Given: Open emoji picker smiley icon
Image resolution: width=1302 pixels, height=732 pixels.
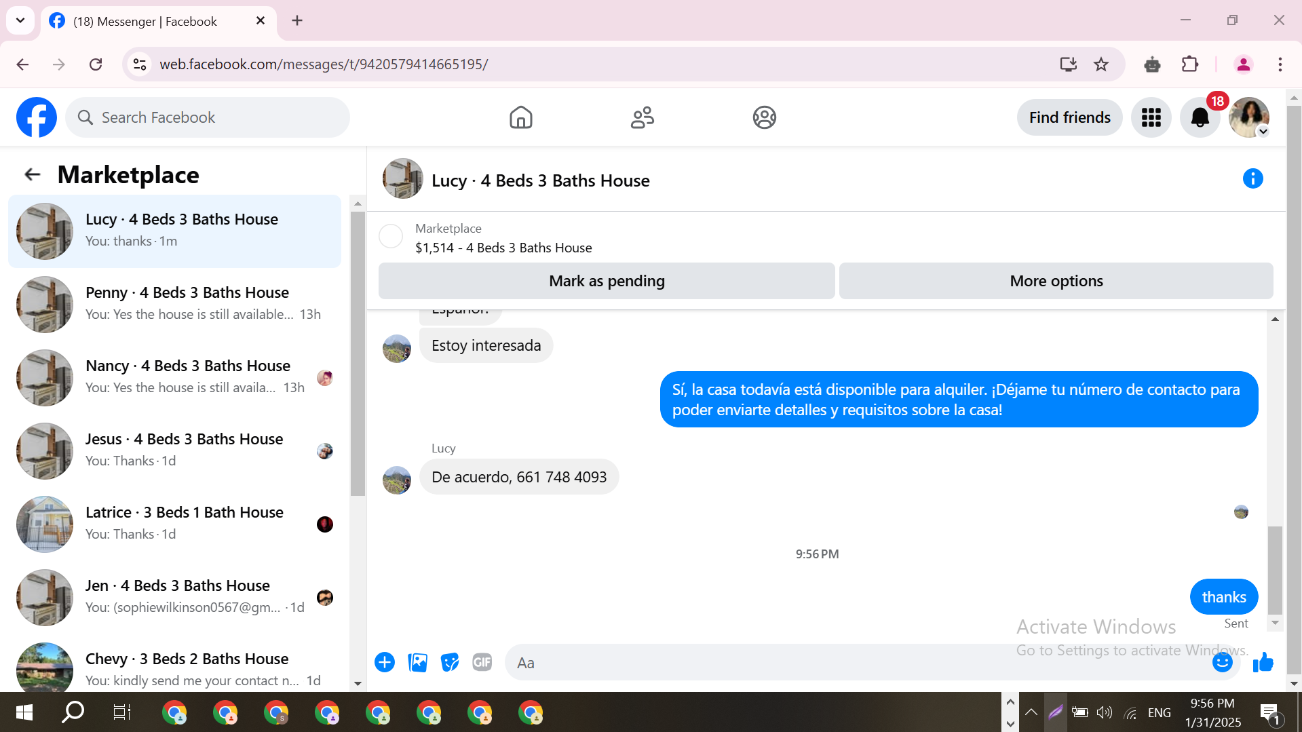Looking at the screenshot, I should pyautogui.click(x=1222, y=662).
